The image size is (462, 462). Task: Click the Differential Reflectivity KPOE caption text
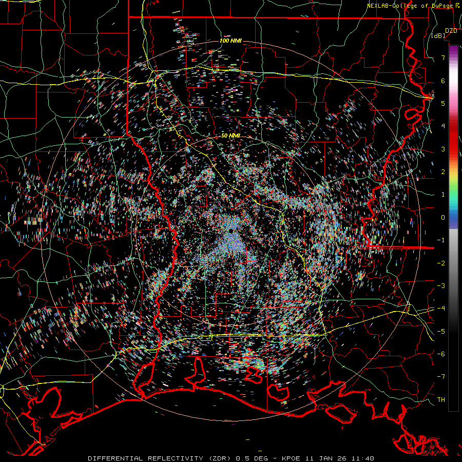pos(231,458)
